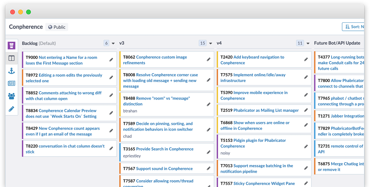Edit task T7589 with its pencil icon
The image size is (370, 187).
click(209, 129)
